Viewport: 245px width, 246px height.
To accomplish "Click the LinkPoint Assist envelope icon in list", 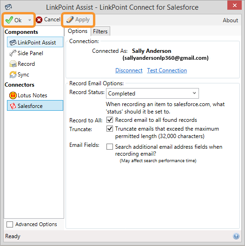I will [x=13, y=42].
